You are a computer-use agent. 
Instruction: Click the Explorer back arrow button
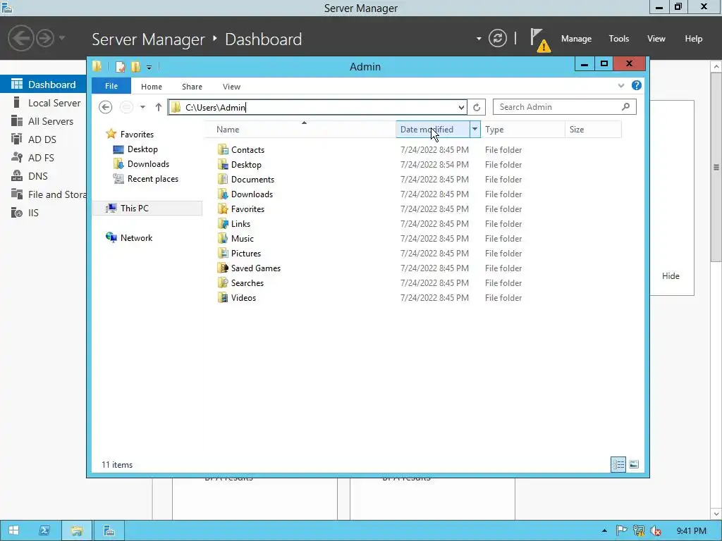[x=106, y=107]
